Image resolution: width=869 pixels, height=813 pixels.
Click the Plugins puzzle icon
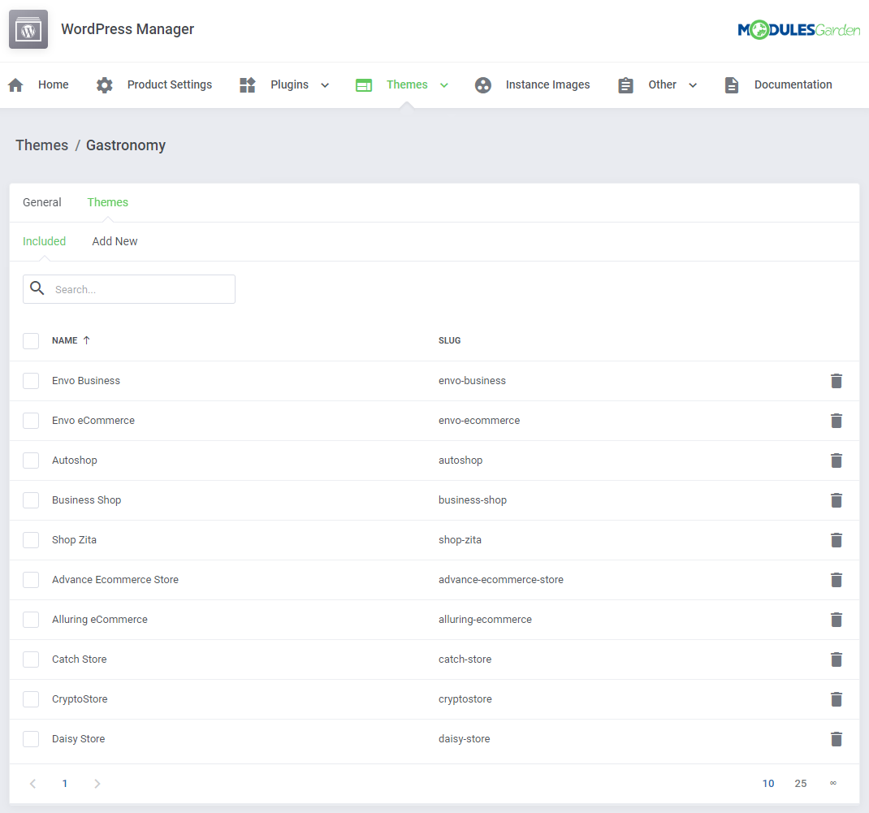(x=247, y=84)
